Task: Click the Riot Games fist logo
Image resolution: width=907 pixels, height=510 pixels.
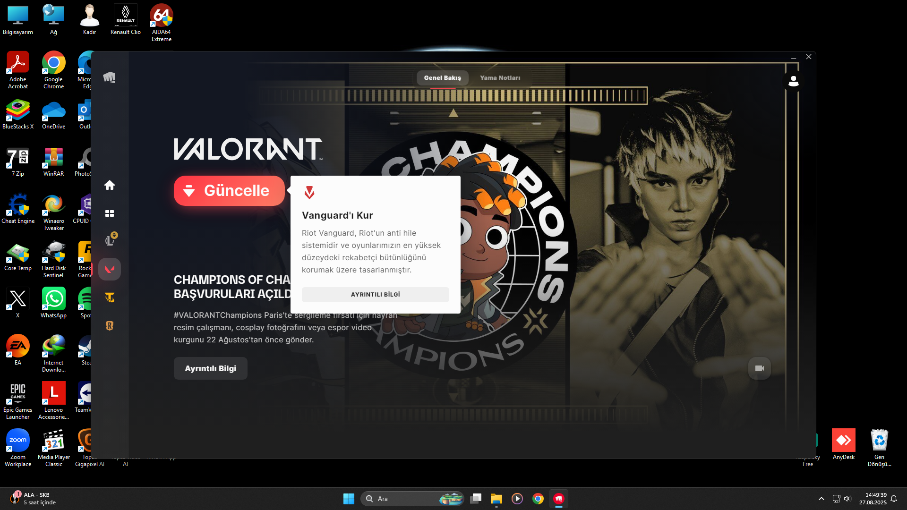Action: point(109,77)
